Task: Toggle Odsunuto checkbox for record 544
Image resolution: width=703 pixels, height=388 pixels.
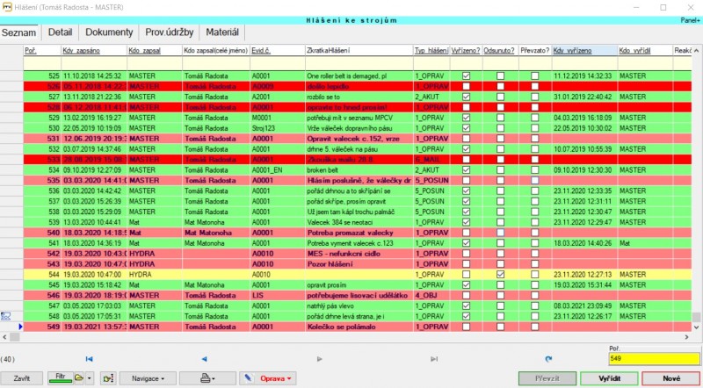Action: click(x=500, y=274)
